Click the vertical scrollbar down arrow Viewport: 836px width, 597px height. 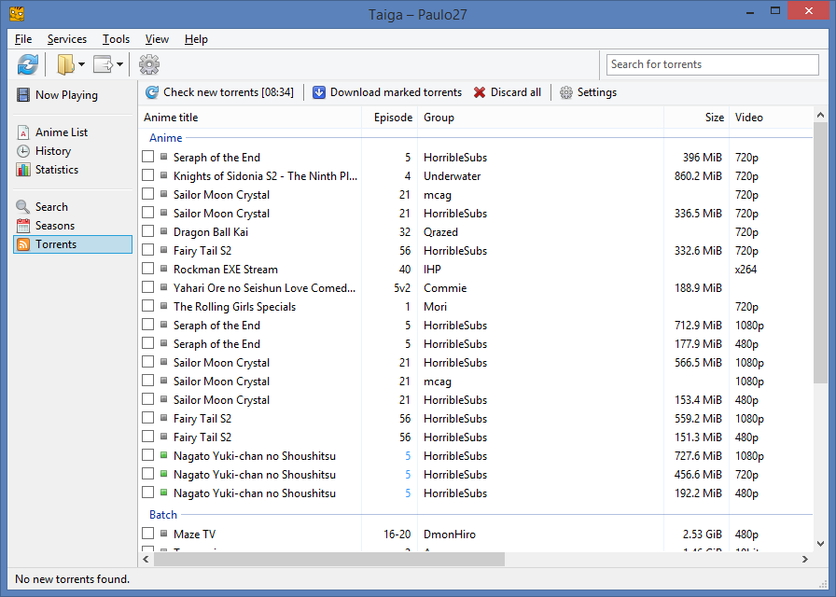pos(820,544)
